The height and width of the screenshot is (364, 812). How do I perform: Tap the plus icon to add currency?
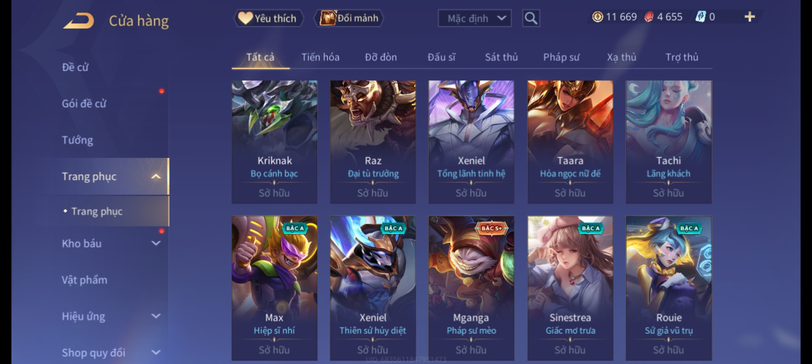749,17
